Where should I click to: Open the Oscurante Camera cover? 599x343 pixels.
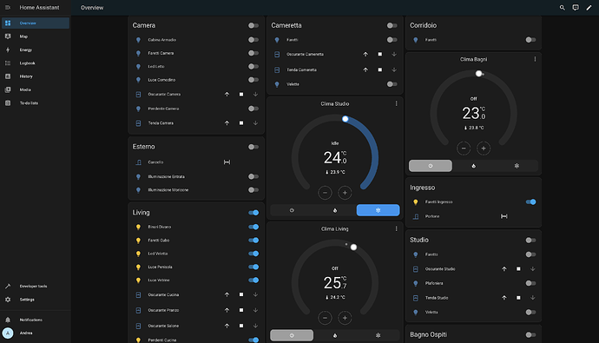tap(227, 95)
